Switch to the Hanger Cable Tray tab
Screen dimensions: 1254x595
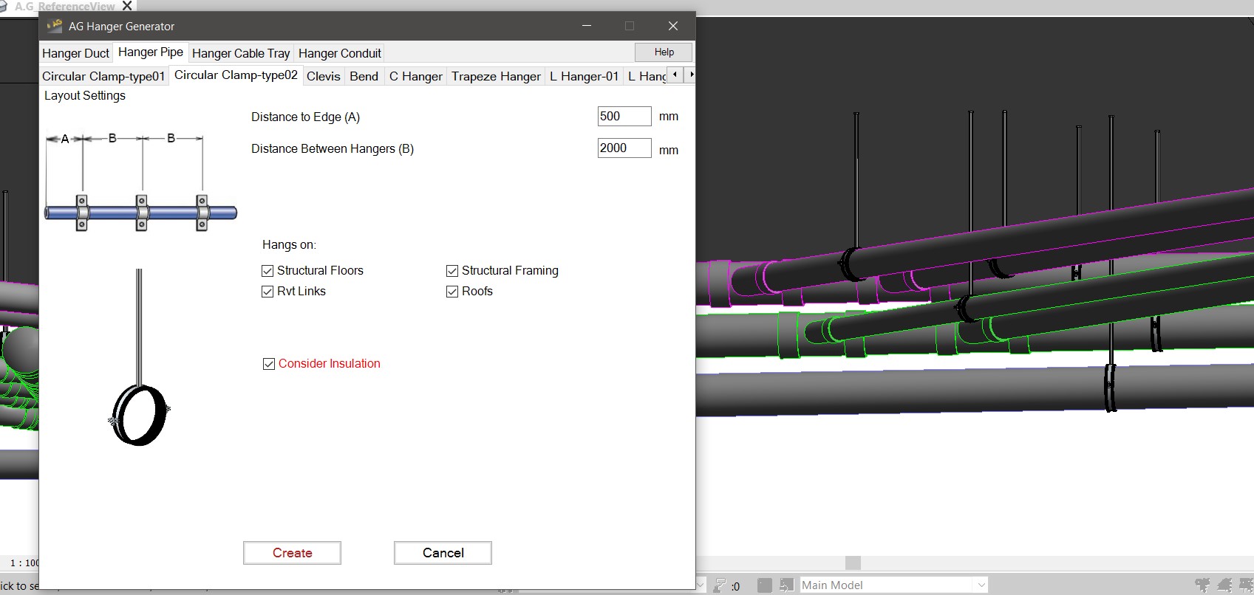(241, 53)
